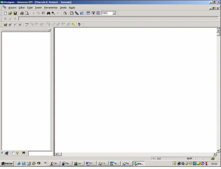The image size is (221, 169).
Task: Select the filter funnel radio button
Action: click(x=13, y=153)
